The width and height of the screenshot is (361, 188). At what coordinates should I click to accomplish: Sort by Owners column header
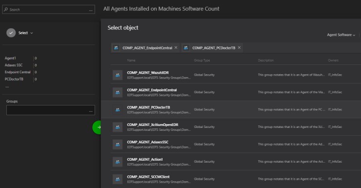[333, 61]
